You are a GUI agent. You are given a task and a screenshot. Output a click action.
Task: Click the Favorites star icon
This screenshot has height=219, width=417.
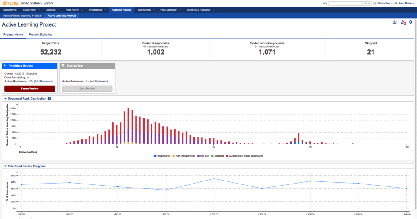[x=375, y=3]
